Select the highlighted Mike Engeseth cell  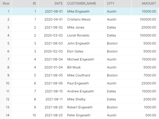pyautogui.click(x=85, y=11)
